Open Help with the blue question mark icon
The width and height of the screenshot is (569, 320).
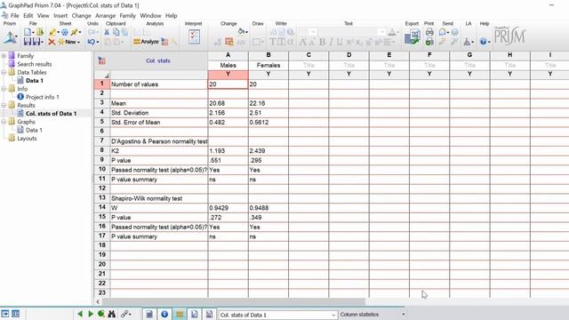click(483, 42)
